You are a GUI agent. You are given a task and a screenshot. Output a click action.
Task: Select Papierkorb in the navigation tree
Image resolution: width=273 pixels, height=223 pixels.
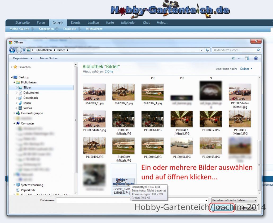tap(28, 190)
